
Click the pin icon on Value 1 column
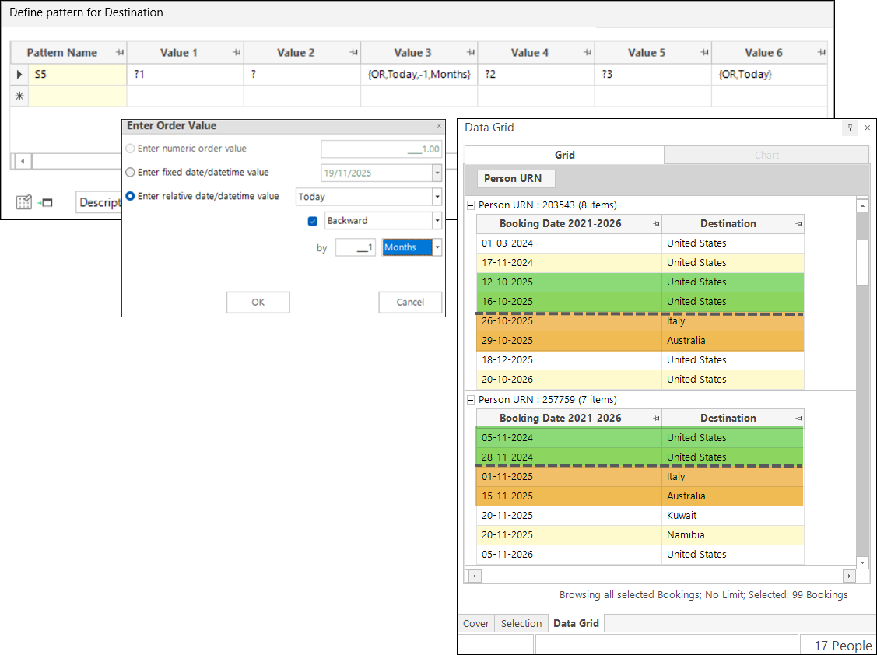coord(237,53)
